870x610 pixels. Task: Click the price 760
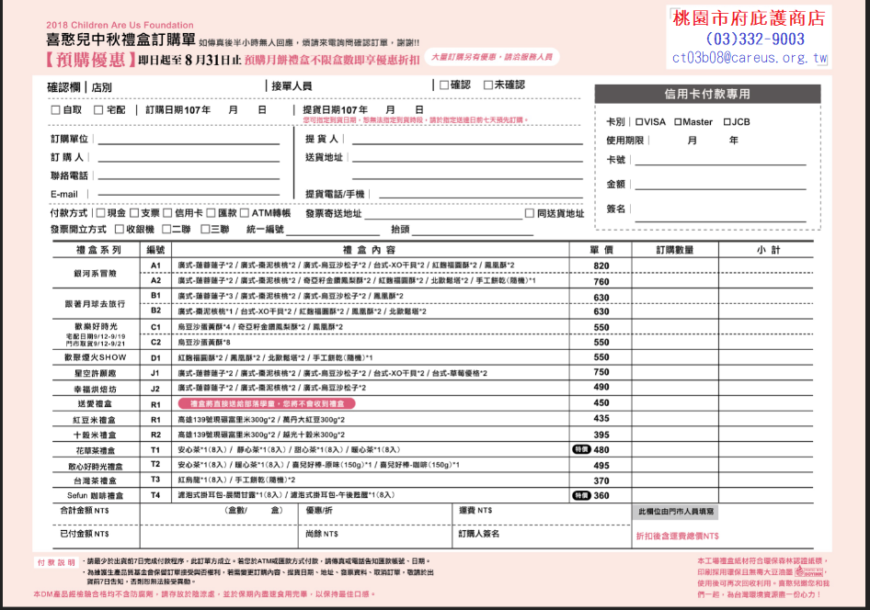[601, 281]
